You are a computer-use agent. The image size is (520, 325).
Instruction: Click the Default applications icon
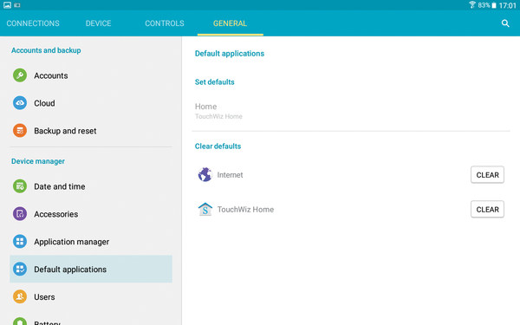pyautogui.click(x=20, y=269)
